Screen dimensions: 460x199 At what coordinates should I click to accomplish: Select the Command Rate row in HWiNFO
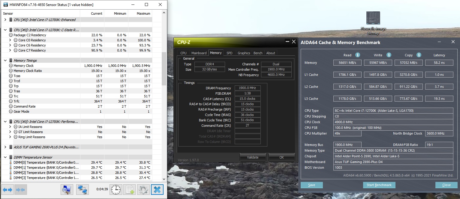(x=77, y=106)
